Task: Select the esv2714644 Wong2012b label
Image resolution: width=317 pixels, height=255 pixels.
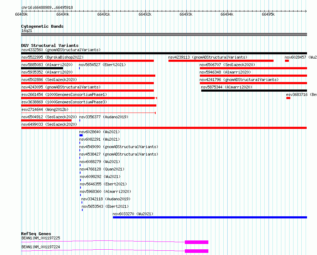Action: (45, 109)
